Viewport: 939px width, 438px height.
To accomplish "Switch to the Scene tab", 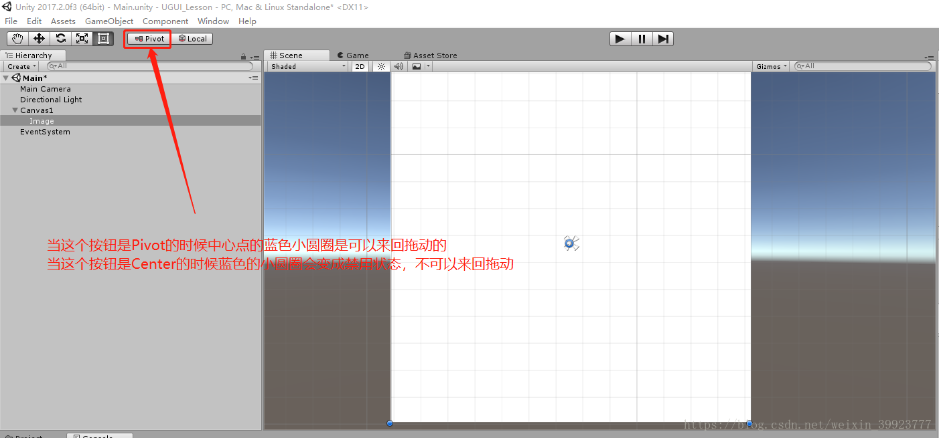I will [x=297, y=56].
